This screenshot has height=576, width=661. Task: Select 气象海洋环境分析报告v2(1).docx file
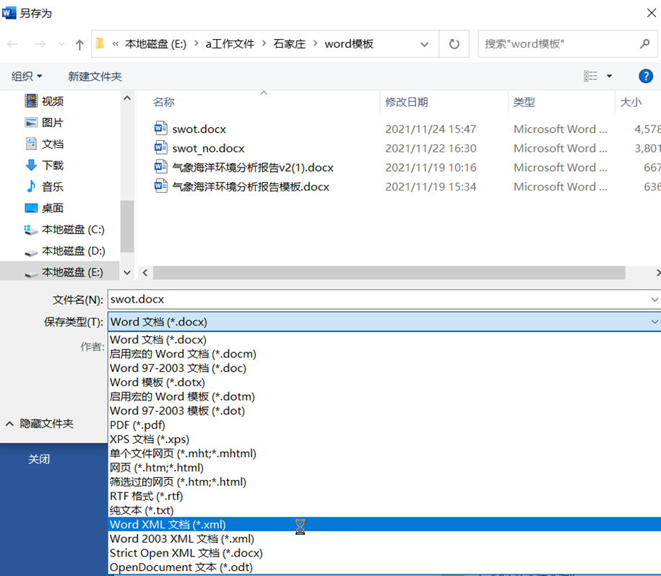click(253, 167)
